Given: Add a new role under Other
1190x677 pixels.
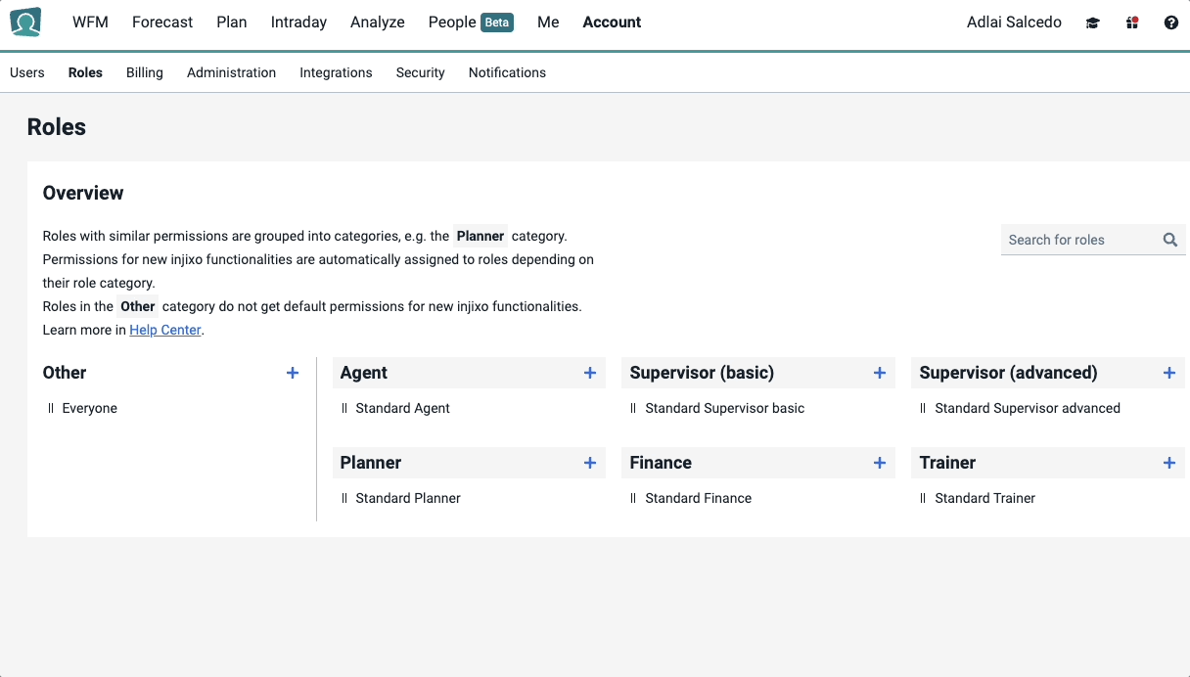Looking at the screenshot, I should [x=293, y=373].
